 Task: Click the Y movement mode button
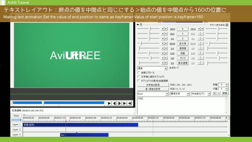tap(183, 34)
